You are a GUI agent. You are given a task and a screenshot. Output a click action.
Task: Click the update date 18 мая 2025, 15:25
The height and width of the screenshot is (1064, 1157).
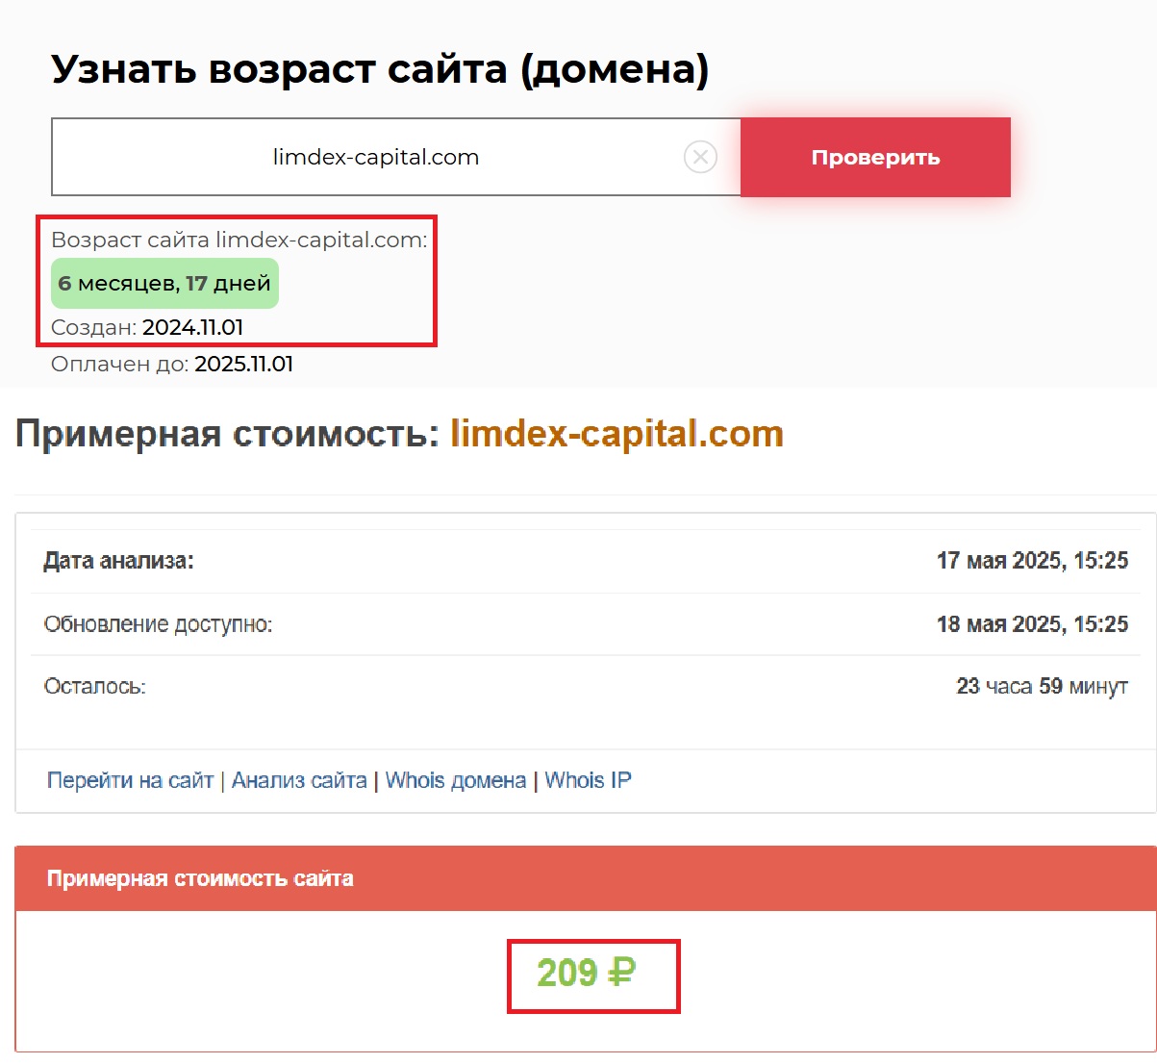1032,624
